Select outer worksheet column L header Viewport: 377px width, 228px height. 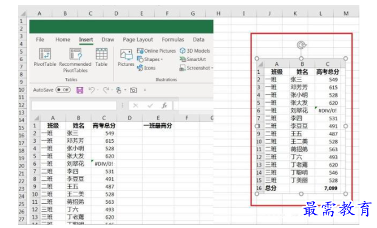tap(321, 14)
